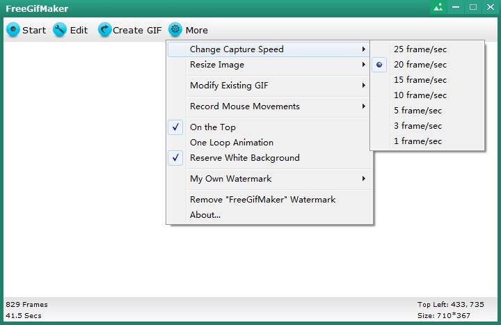The height and width of the screenshot is (325, 501).
Task: Choose Remove "FreeGifMaker" Watermark
Action: click(269, 200)
